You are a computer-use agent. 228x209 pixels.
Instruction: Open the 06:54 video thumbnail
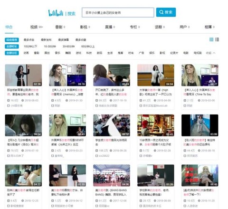click(23, 125)
